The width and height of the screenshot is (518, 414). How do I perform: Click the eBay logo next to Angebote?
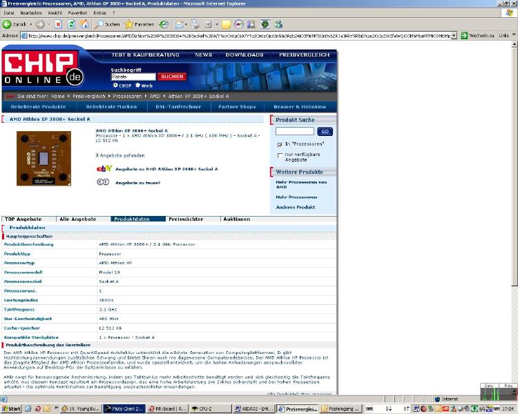click(x=104, y=168)
